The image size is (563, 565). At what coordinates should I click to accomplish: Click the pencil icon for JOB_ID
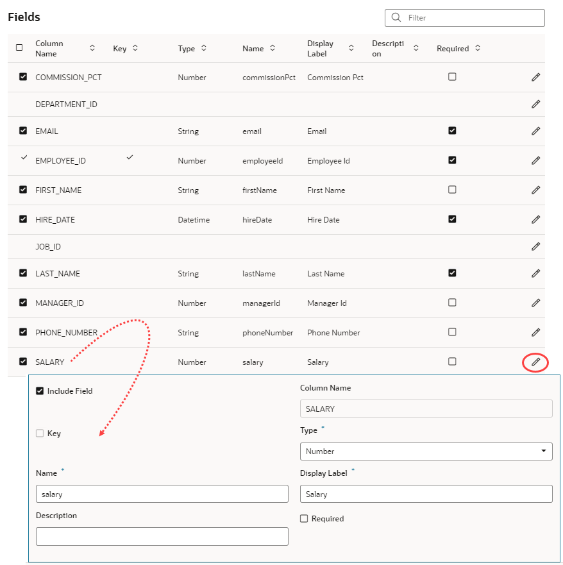tap(535, 246)
